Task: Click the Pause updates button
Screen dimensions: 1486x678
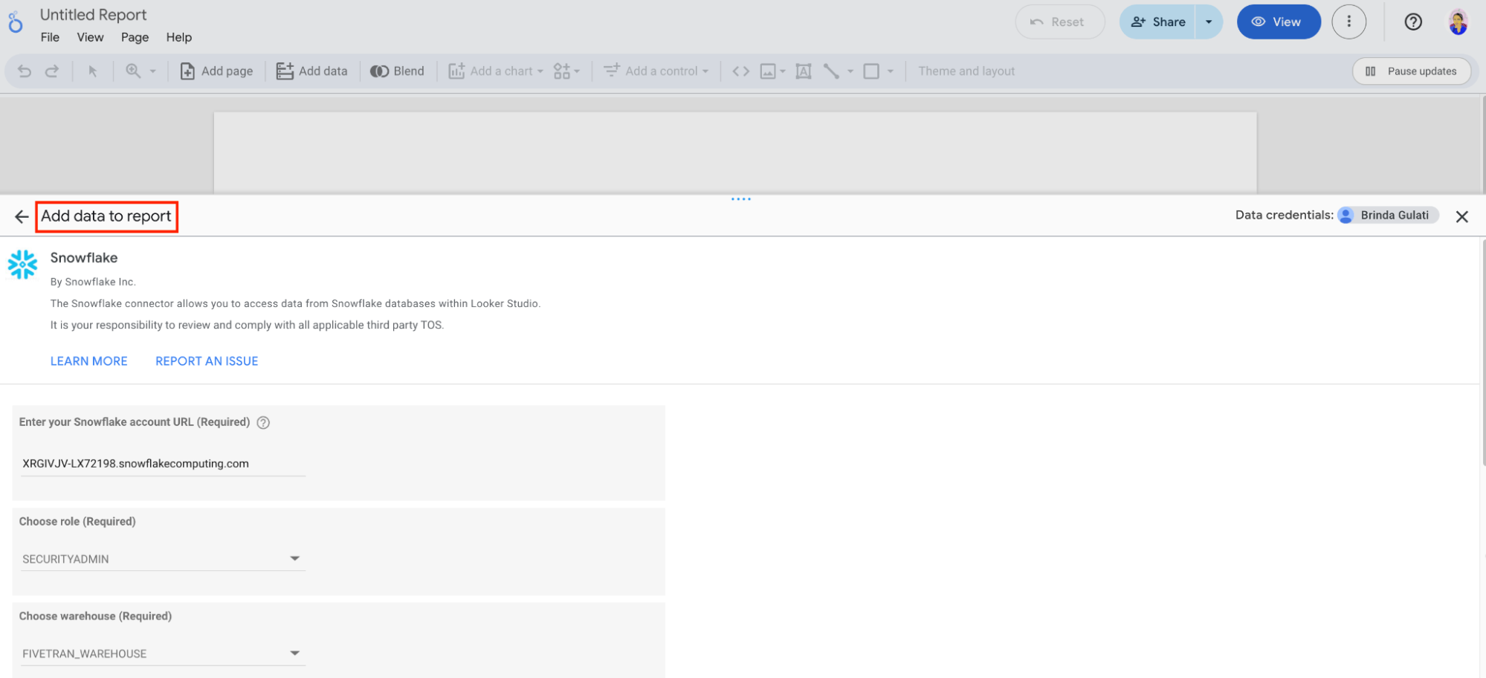Action: 1412,71
